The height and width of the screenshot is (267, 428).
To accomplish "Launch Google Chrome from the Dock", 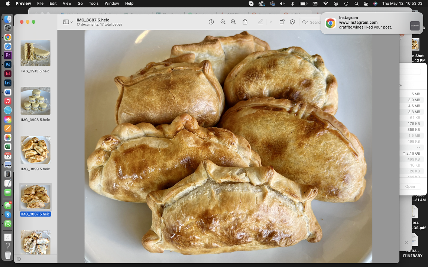I will [8, 37].
